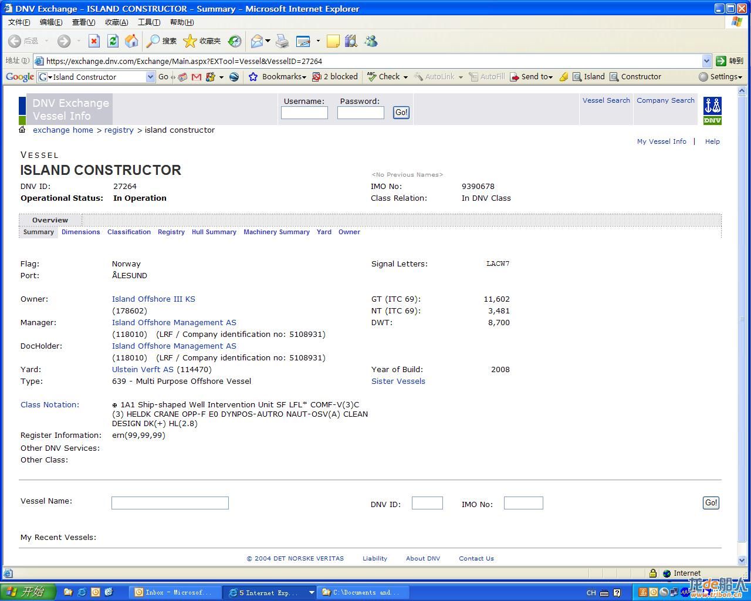Open the 文件(F) menu
The width and height of the screenshot is (751, 601).
19,22
